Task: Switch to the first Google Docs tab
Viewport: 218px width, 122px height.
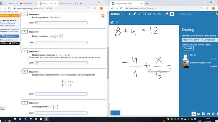Action: click(x=8, y=3)
